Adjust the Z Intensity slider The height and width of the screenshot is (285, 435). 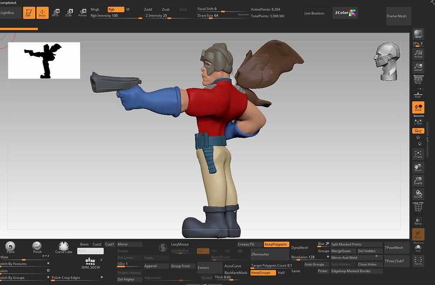(x=169, y=16)
